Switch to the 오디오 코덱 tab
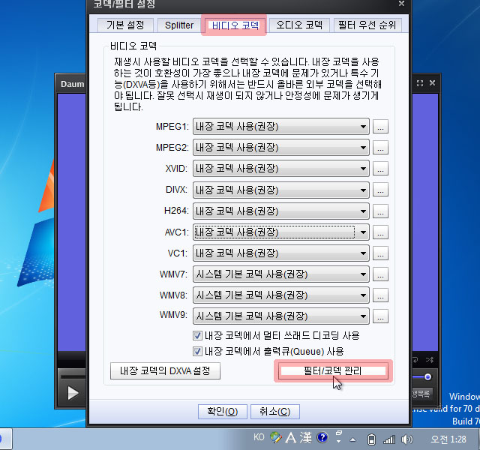The height and width of the screenshot is (450, 480). point(298,25)
